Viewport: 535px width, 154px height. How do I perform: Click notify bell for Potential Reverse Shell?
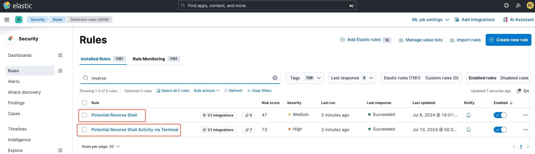click(x=469, y=115)
